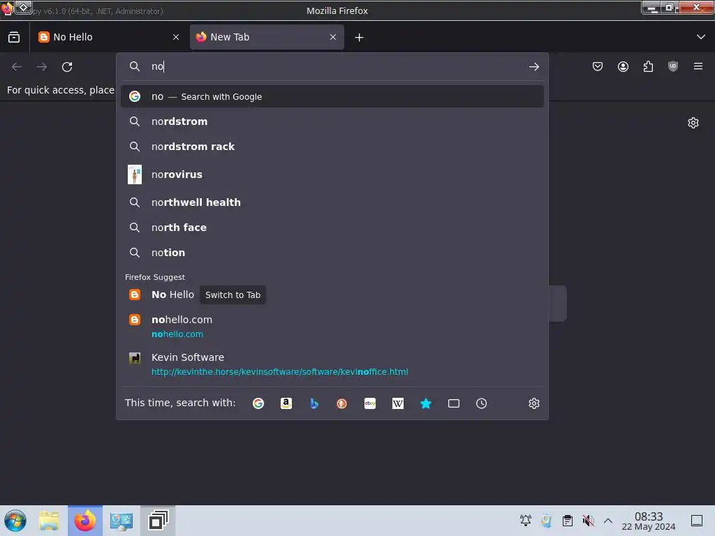
Task: Click the norovirus thumbnail image
Action: pyautogui.click(x=135, y=174)
